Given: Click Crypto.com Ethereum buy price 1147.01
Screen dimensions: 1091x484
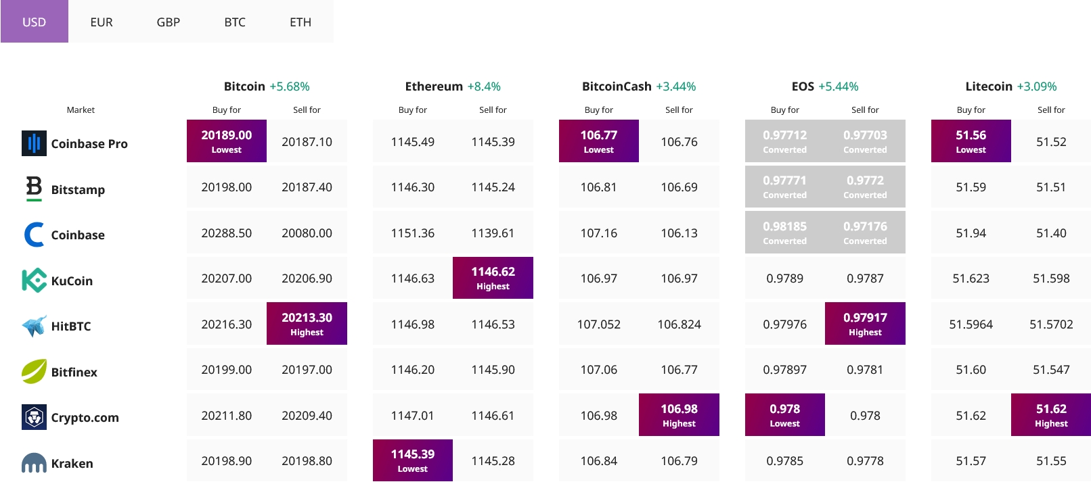Looking at the screenshot, I should click(413, 416).
